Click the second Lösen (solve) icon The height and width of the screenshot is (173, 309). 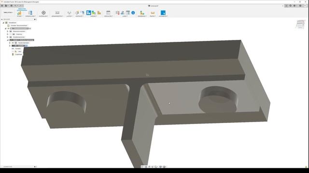(x=123, y=13)
